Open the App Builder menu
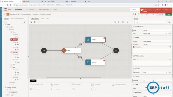This screenshot has width=173, height=97. [x=19, y=9]
